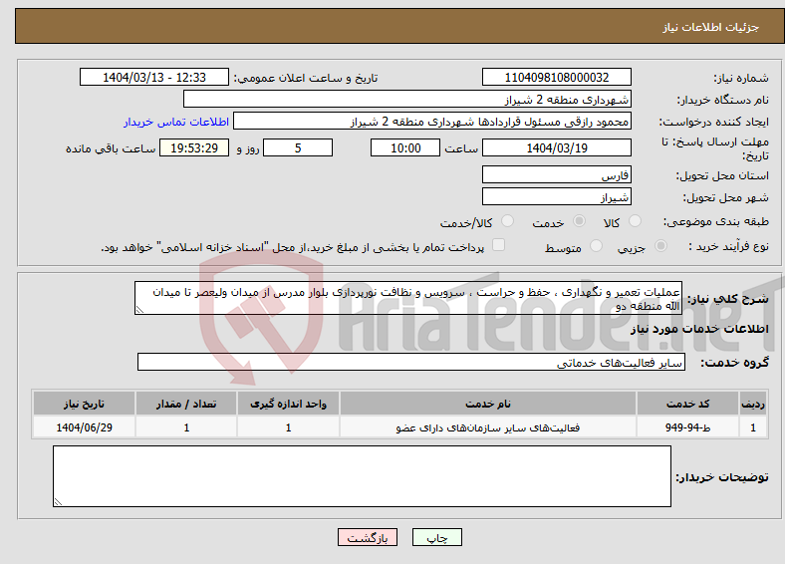The width and height of the screenshot is (785, 564).
Task: Click the resize grip of توضیحات خریدار textarea
Action: (58, 502)
